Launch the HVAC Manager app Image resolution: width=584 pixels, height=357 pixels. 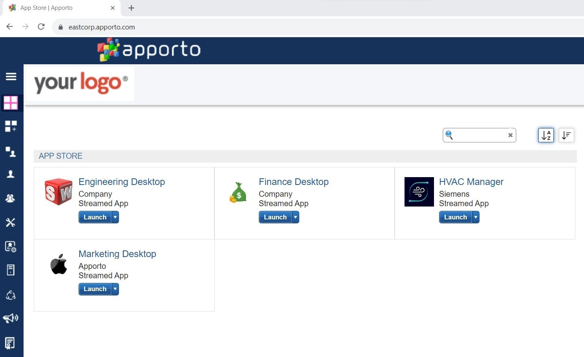pos(456,217)
